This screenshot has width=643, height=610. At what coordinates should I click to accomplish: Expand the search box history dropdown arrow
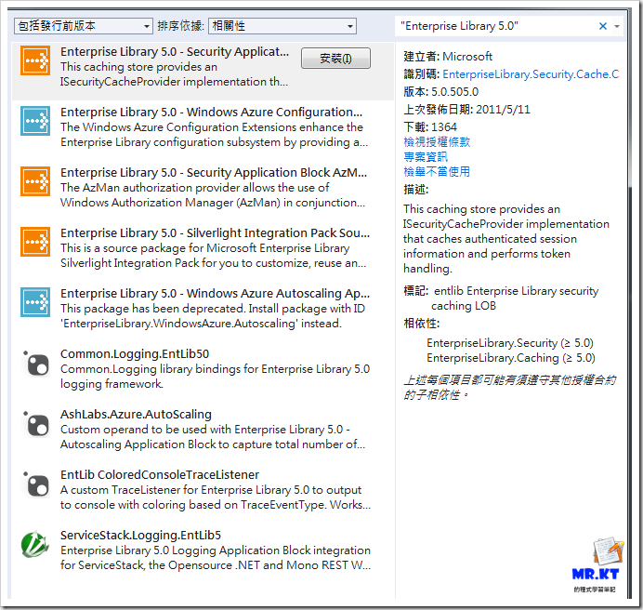click(617, 26)
